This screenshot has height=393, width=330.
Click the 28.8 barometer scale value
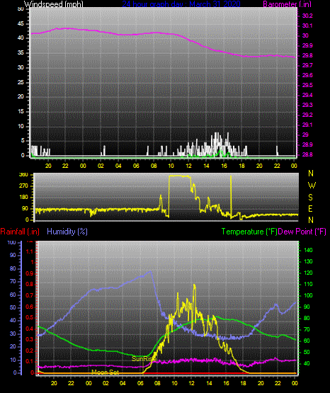click(x=307, y=154)
